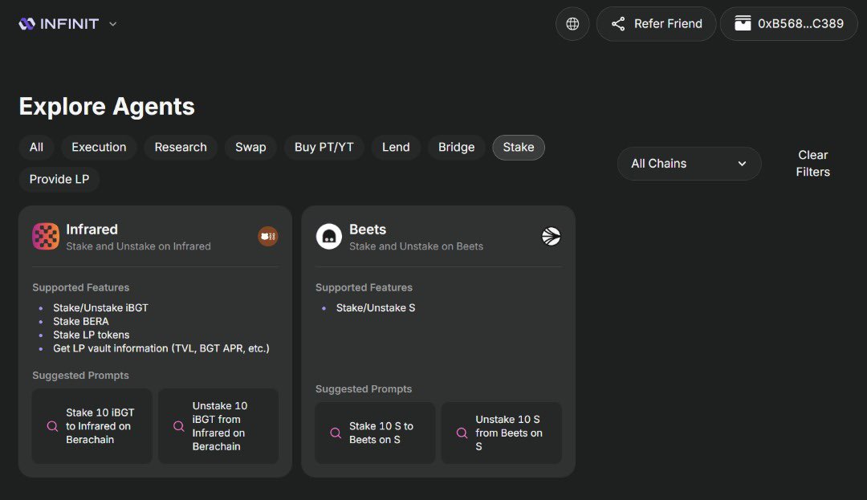Click the Beets agent logo icon

329,237
